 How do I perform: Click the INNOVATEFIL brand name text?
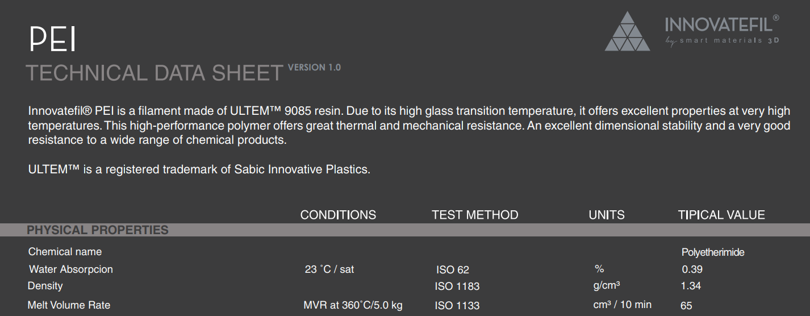pos(718,25)
